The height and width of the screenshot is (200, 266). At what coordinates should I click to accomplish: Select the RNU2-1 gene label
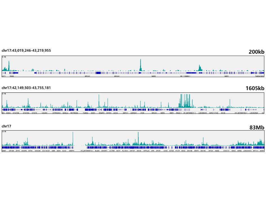coord(179,113)
